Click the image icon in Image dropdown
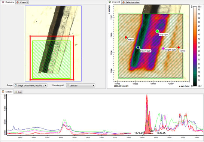Viewport: 204px width, 142px height. 16,85
